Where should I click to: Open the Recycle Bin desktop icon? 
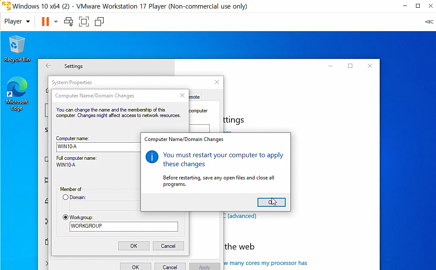[17, 49]
